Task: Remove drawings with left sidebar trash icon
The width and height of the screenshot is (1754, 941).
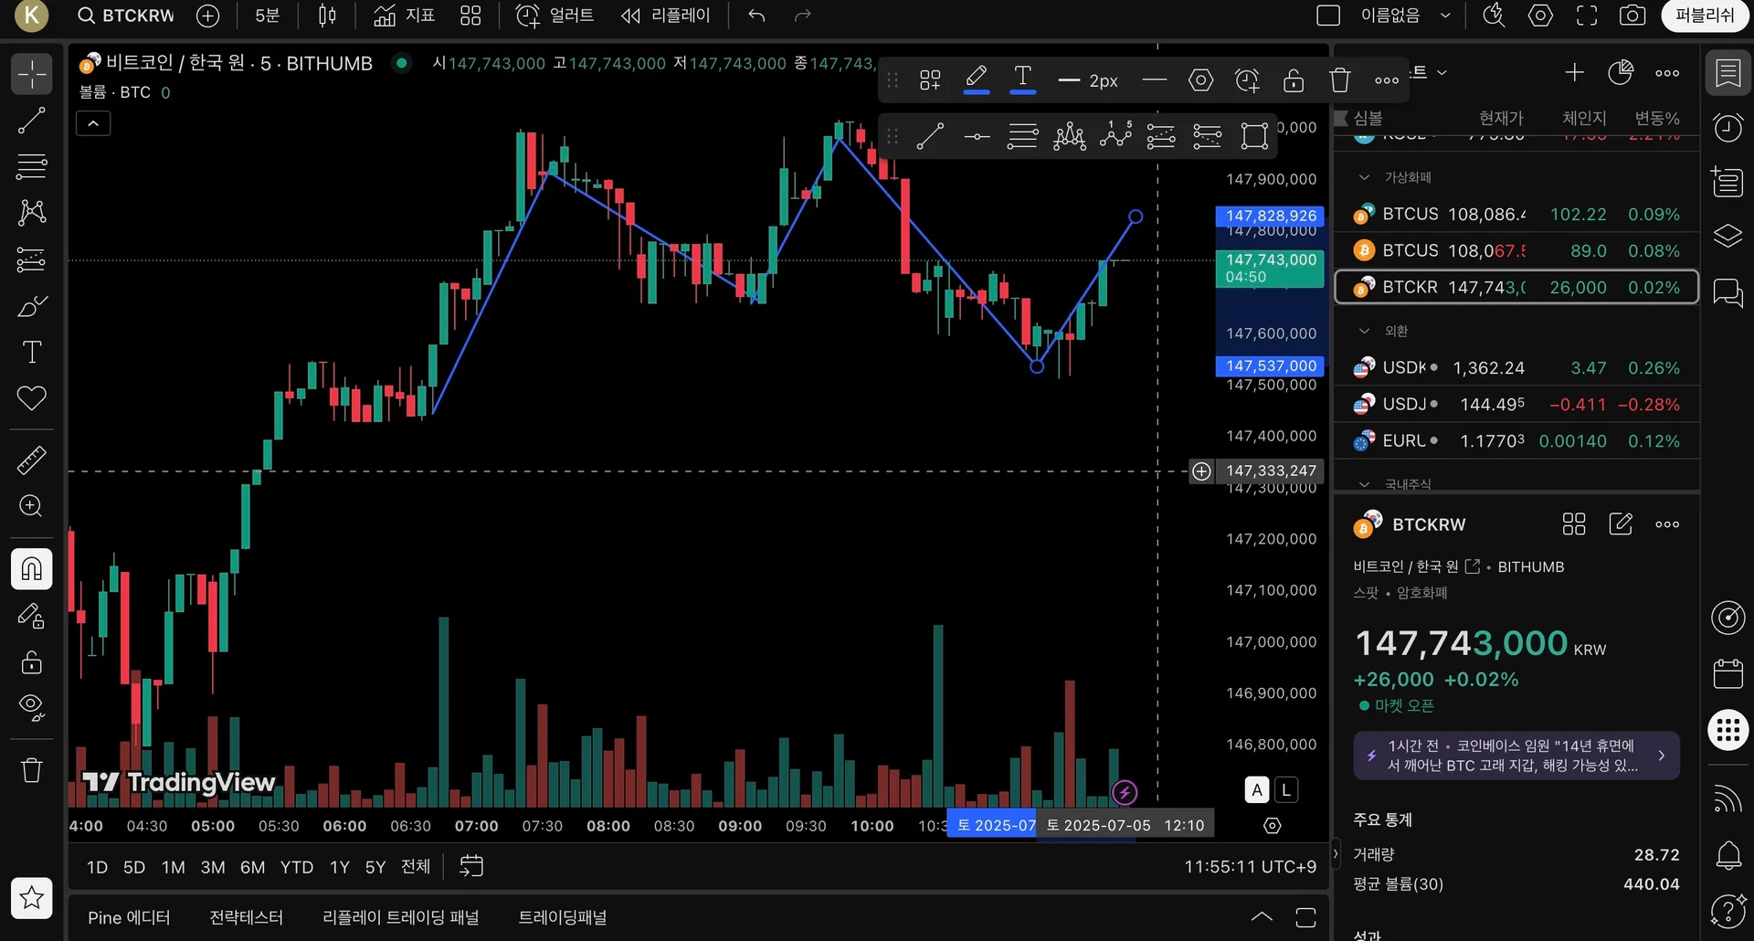Action: (32, 770)
